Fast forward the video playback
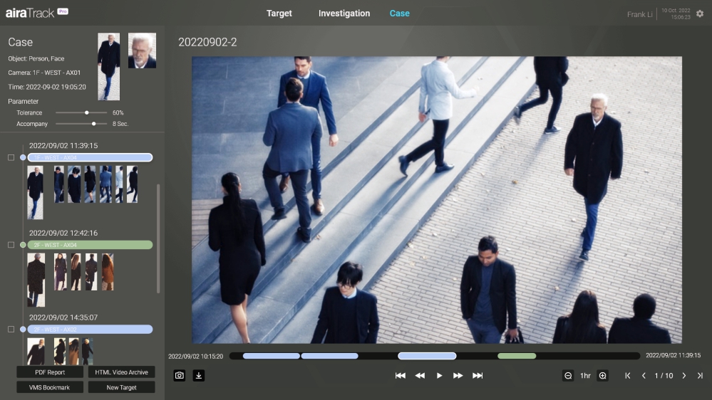Screen dimensions: 712x400 click(x=458, y=375)
